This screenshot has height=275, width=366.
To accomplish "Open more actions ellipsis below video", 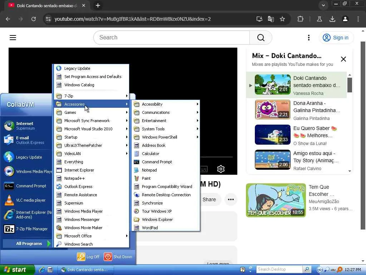I will (231, 199).
